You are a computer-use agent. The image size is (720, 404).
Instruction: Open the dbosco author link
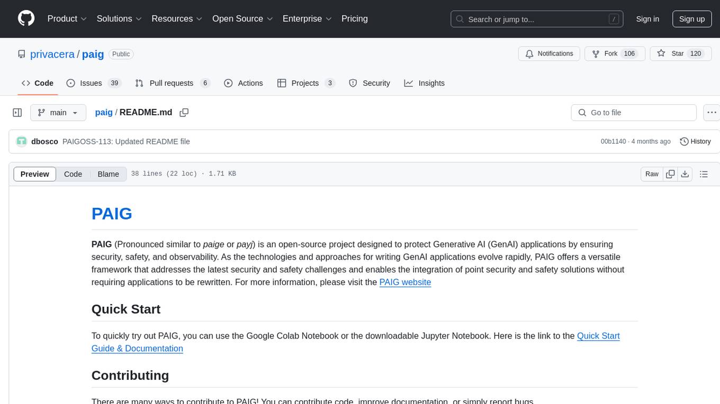coord(44,141)
